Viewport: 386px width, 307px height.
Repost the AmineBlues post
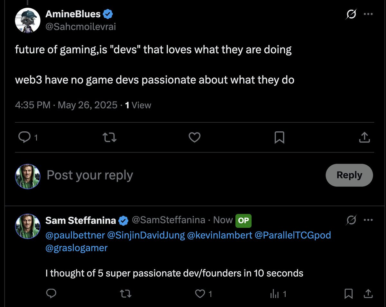pos(109,137)
